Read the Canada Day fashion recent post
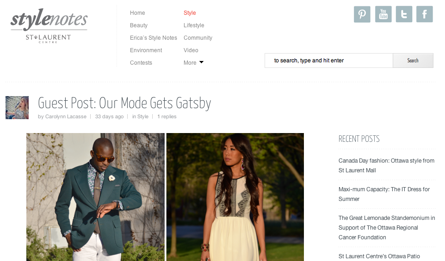The image size is (445, 261). point(386,165)
